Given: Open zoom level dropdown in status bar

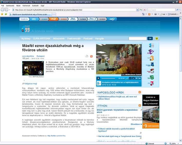Looking at the screenshot, I should [x=178, y=143].
